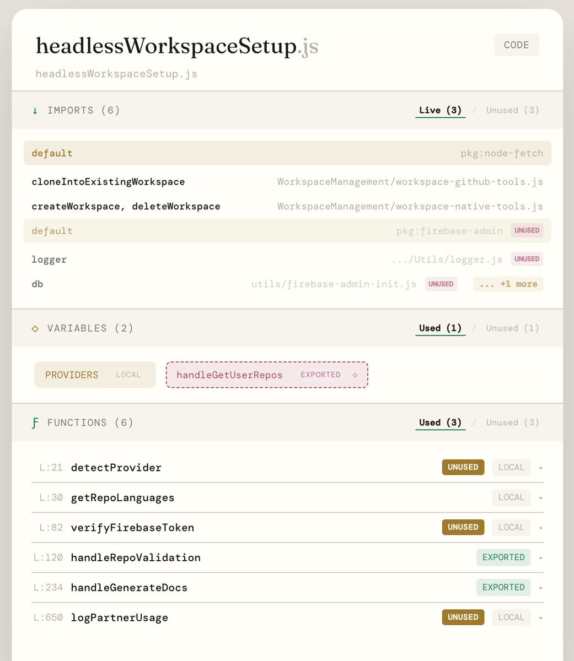The height and width of the screenshot is (661, 574).
Task: Click getRepoLanguages function name
Action: click(x=122, y=498)
